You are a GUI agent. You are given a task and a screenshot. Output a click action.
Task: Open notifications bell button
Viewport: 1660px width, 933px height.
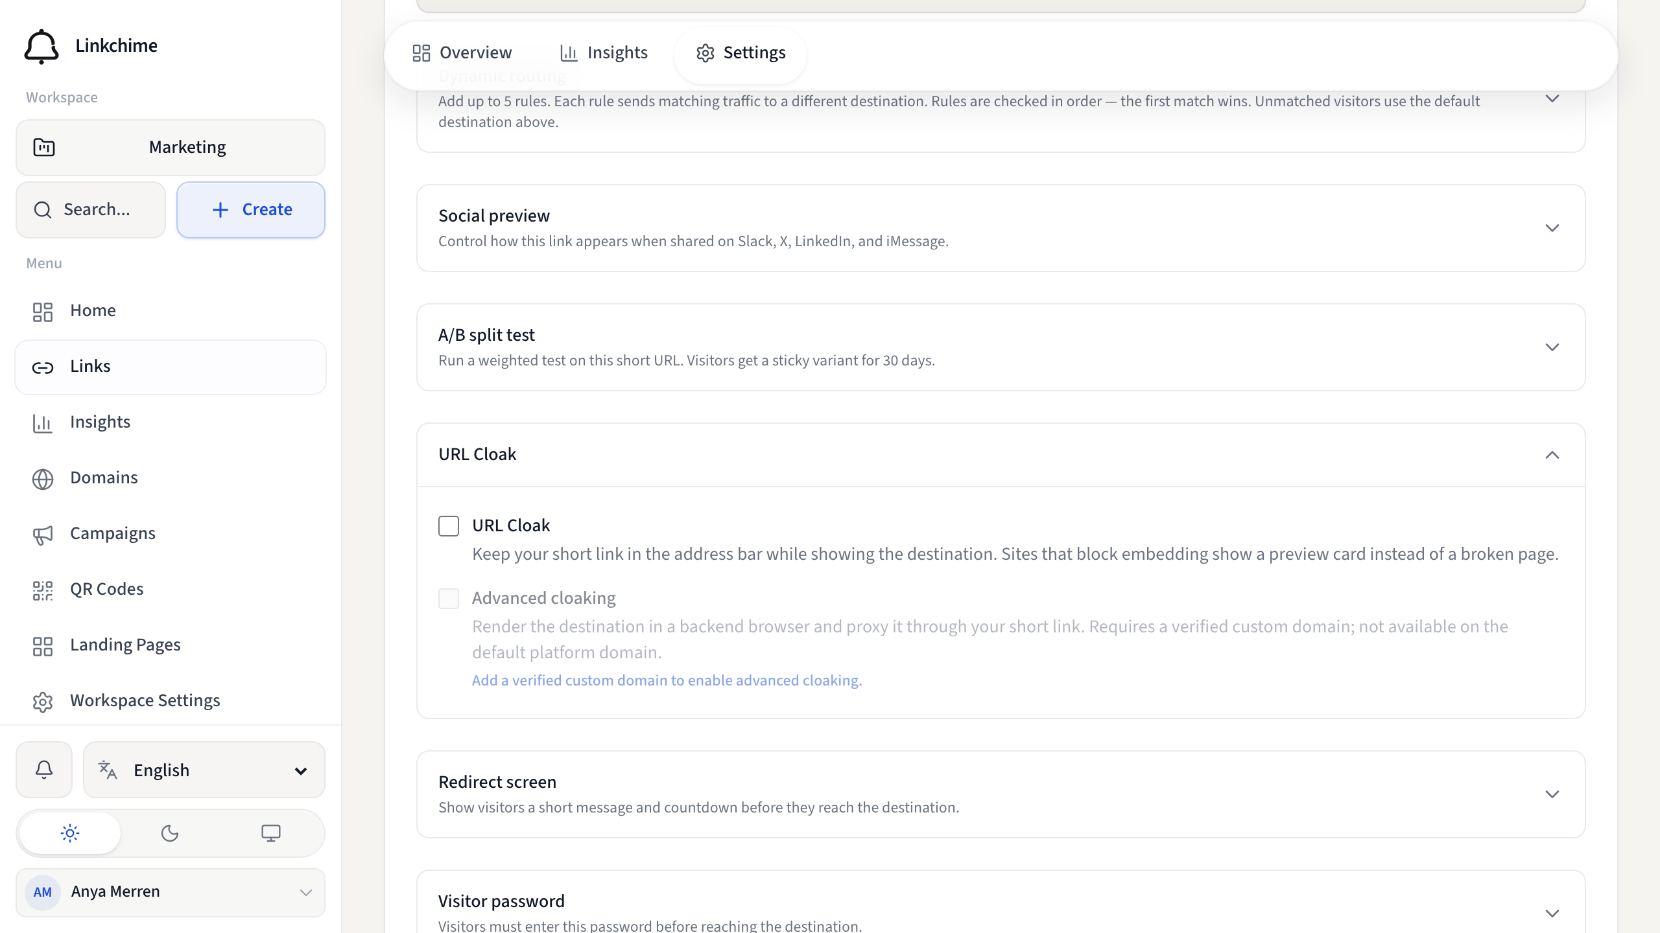[44, 770]
